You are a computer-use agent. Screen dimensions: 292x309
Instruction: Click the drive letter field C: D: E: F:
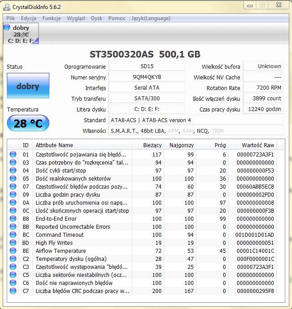[147, 109]
